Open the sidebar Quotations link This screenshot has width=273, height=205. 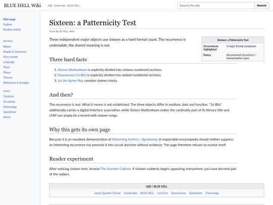pyautogui.click(x=10, y=112)
